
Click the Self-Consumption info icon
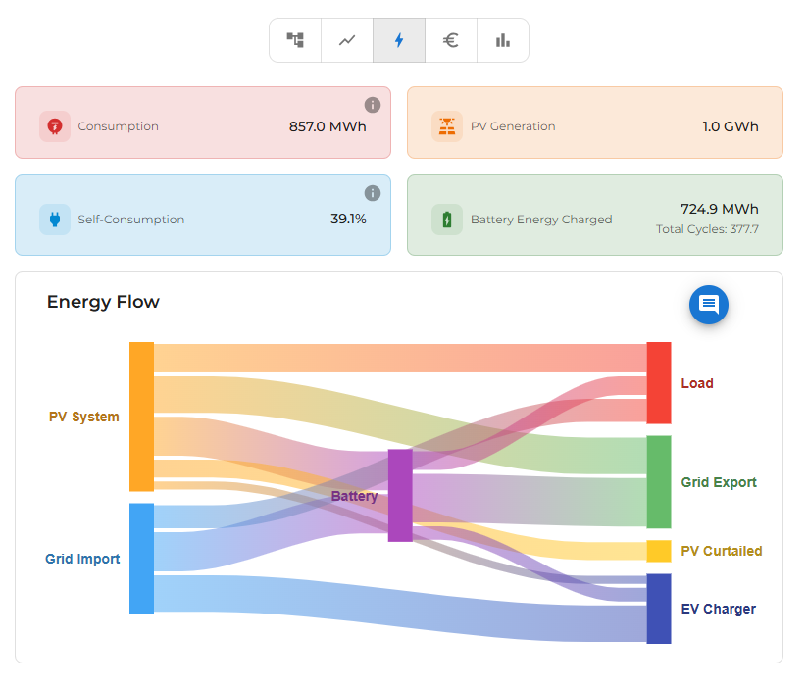click(373, 193)
